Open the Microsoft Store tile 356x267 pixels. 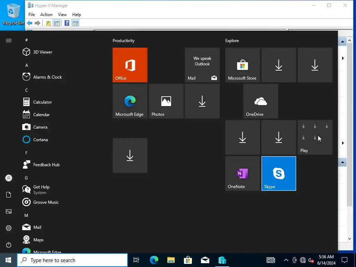242,65
